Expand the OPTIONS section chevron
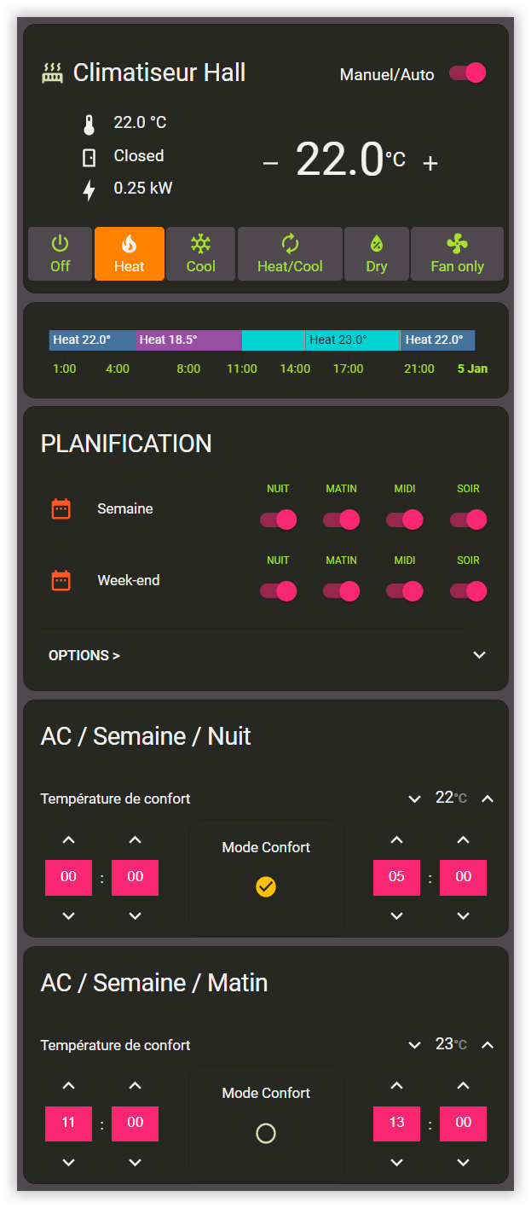531x1208 pixels. pyautogui.click(x=480, y=655)
